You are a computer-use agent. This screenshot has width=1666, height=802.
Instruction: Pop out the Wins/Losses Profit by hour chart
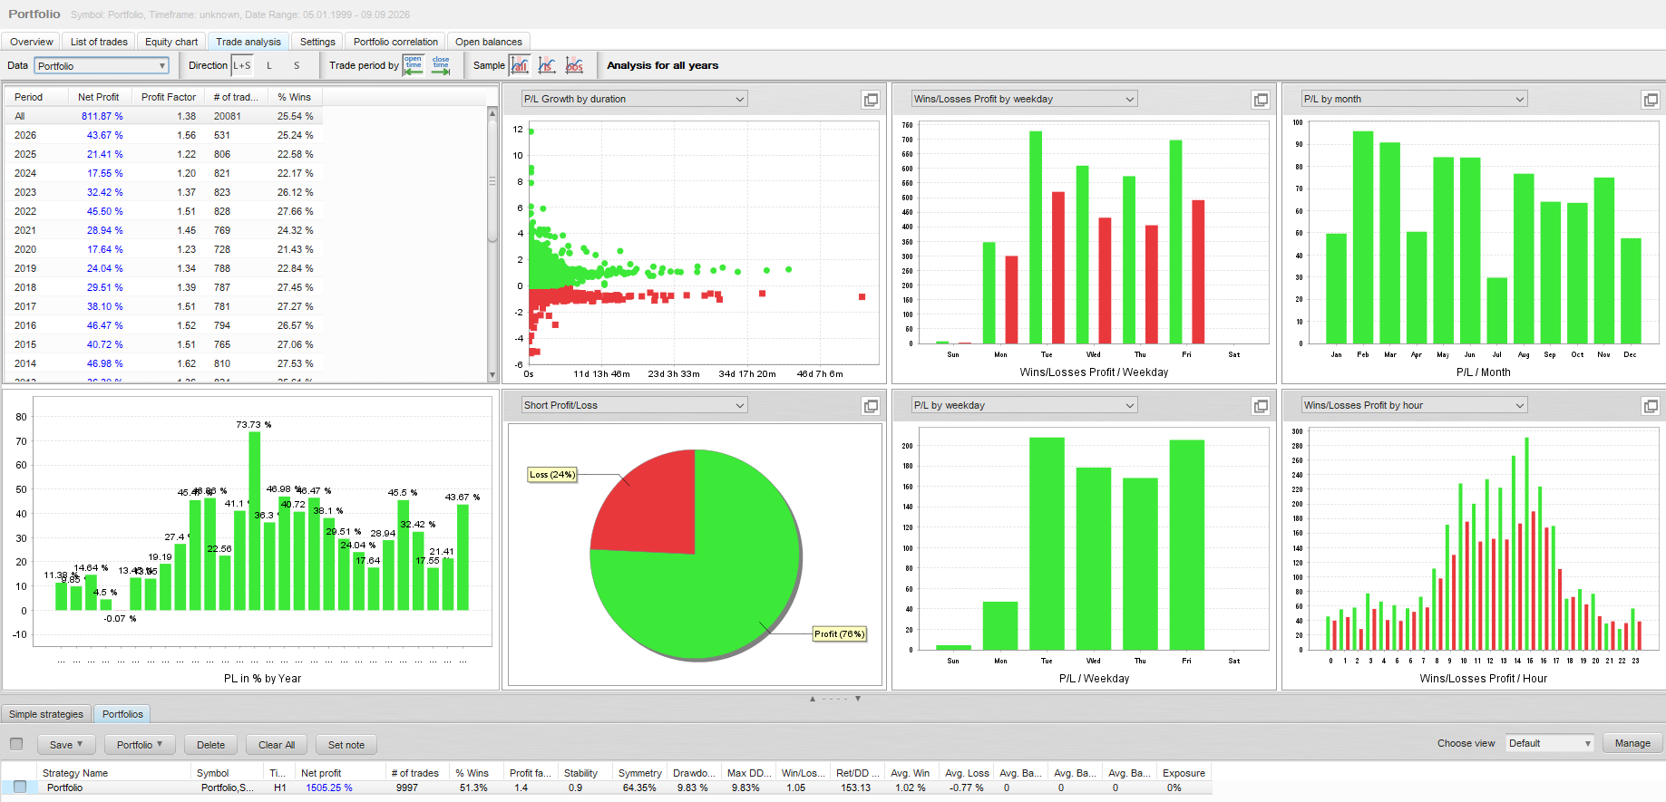(1651, 406)
